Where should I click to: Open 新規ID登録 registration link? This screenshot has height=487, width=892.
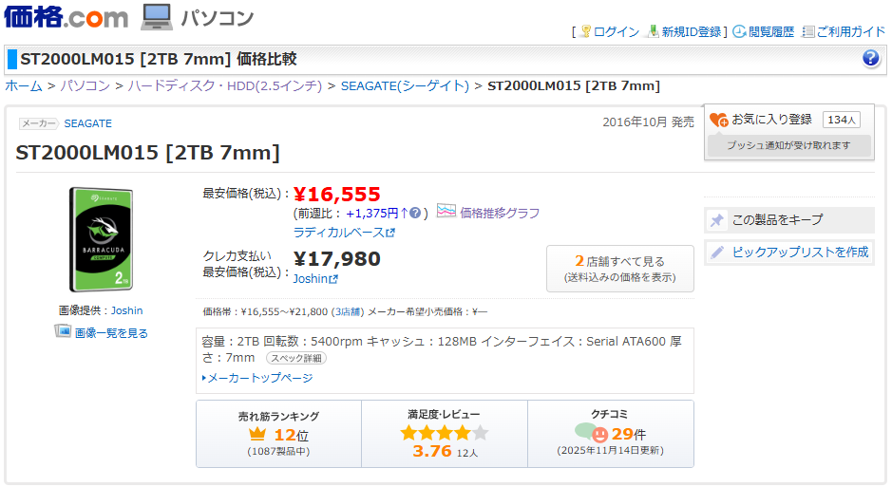coord(692,31)
